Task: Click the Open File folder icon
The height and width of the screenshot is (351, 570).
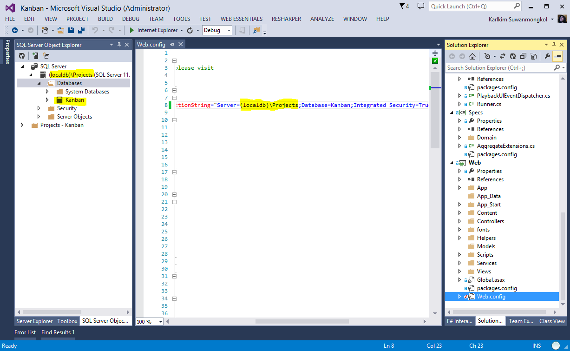Action: point(60,30)
